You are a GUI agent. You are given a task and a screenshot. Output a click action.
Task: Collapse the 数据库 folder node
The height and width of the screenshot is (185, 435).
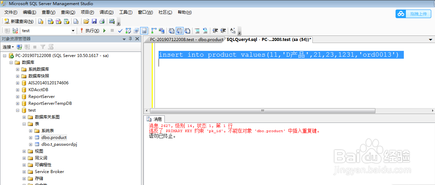(x=11, y=62)
